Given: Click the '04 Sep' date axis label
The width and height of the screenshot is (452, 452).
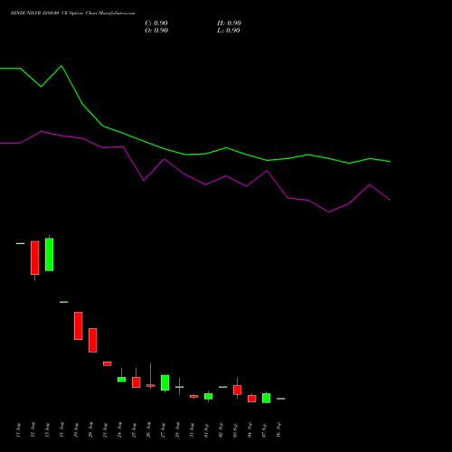Looking at the screenshot, I should 250,430.
